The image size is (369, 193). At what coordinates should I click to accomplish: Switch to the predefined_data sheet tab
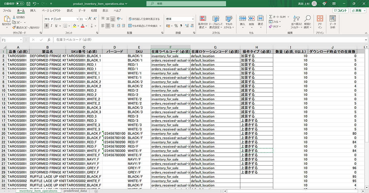pos(76,191)
